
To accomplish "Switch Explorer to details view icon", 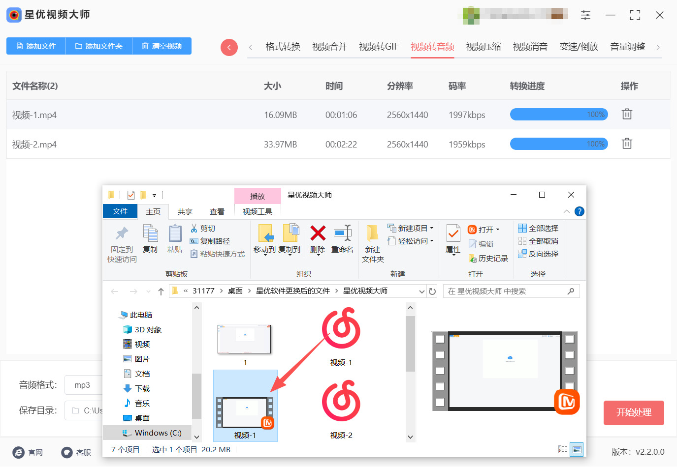I will pyautogui.click(x=563, y=449).
